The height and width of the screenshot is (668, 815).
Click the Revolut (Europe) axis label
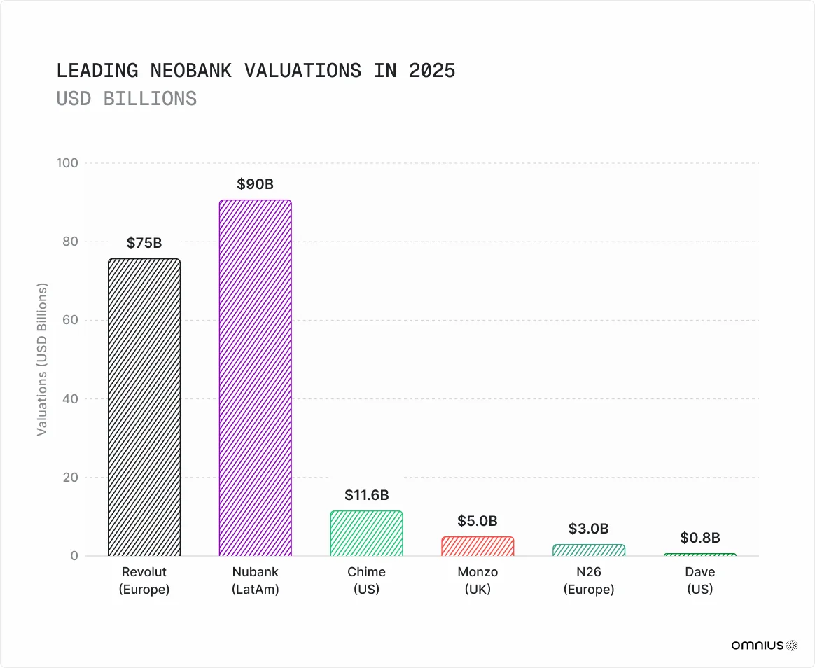tap(144, 581)
